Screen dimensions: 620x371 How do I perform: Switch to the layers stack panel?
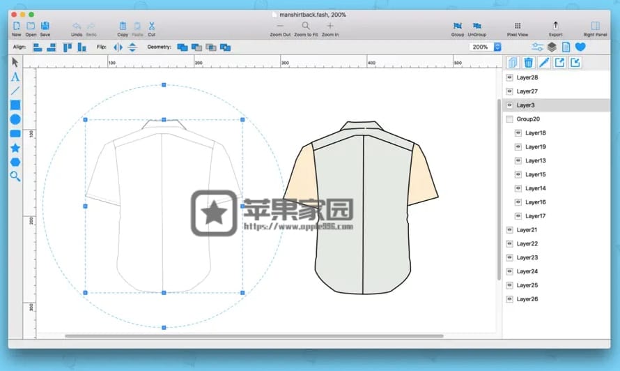coord(552,47)
